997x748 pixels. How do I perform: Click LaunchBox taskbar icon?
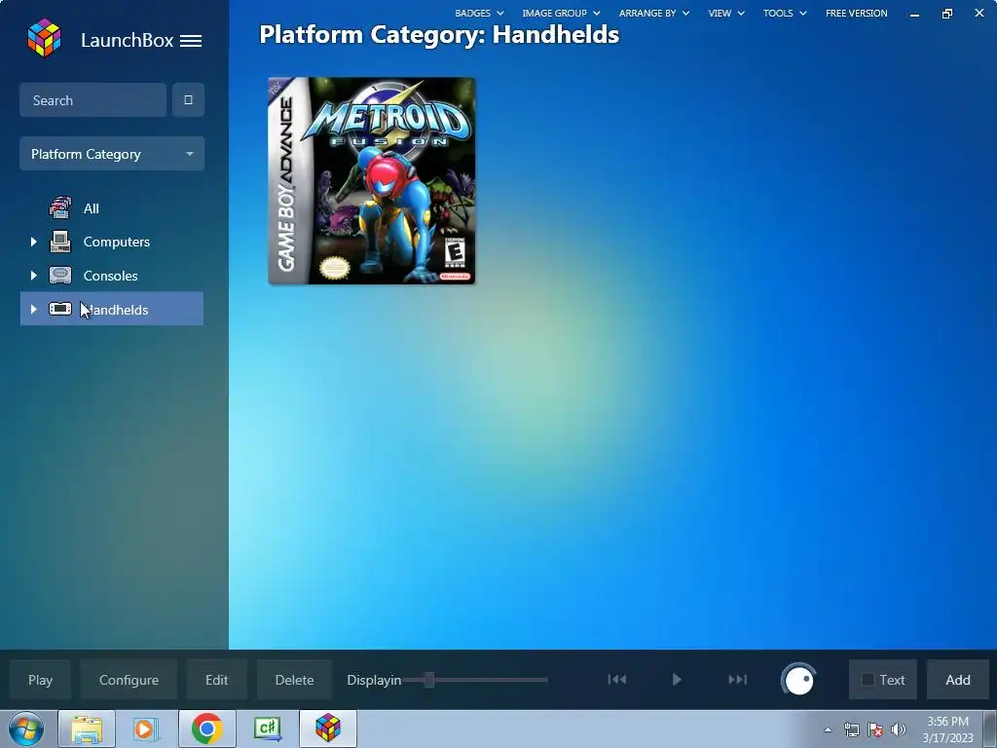[x=328, y=729]
